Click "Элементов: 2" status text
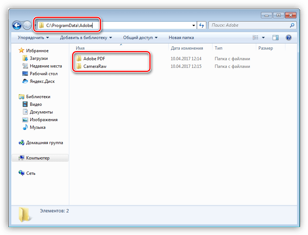 click(54, 211)
